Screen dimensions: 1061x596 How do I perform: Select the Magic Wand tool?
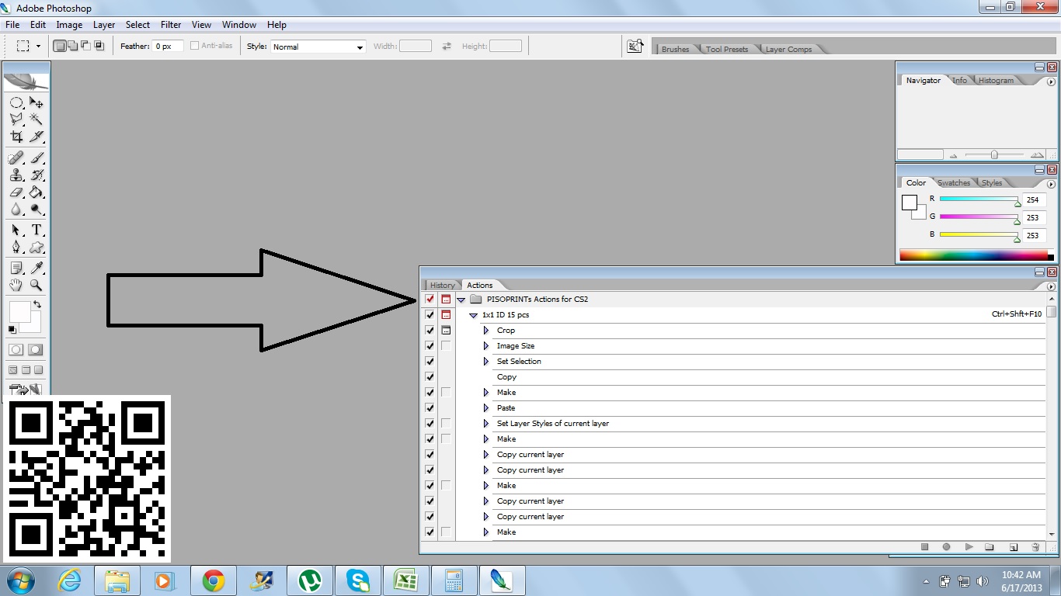[37, 120]
